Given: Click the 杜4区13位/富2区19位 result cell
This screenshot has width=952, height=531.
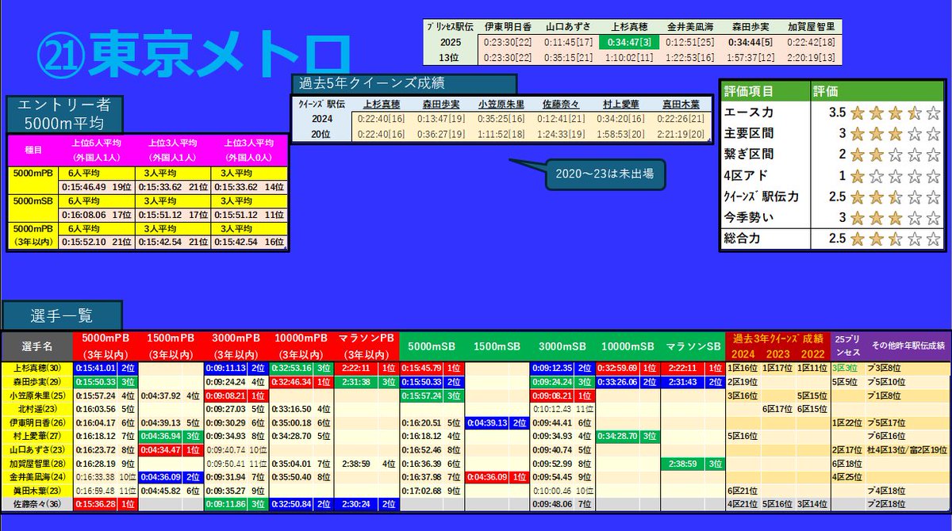Looking at the screenshot, I should click(908, 449).
